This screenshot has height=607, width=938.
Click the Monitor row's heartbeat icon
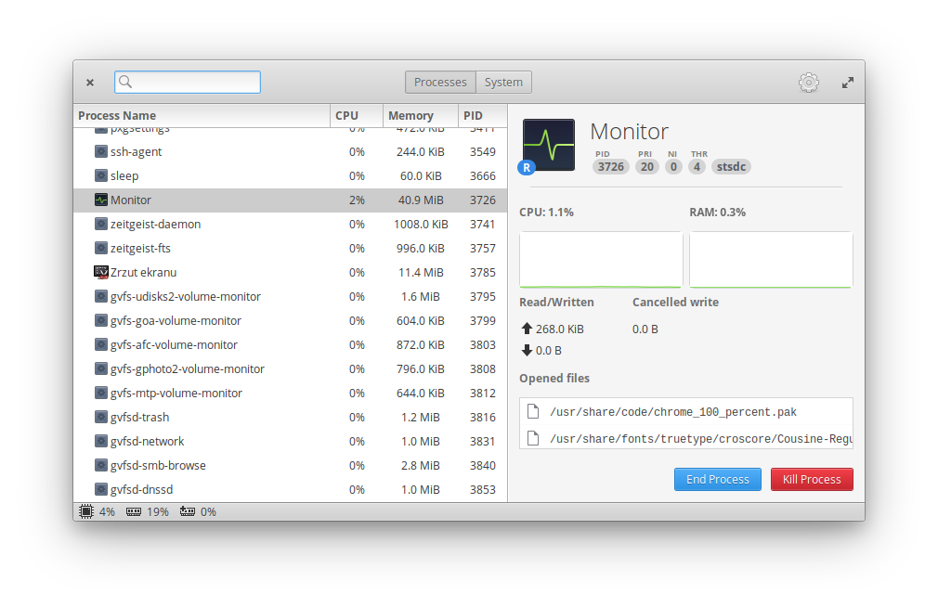(101, 200)
